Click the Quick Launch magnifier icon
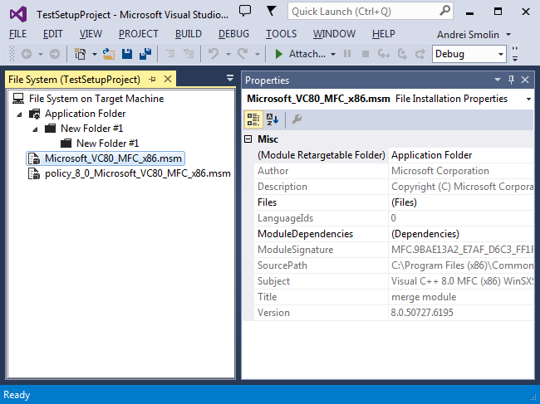Viewport: 540px width, 404px height. 444,11
